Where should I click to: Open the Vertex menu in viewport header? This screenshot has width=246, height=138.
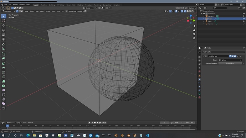[47, 11]
